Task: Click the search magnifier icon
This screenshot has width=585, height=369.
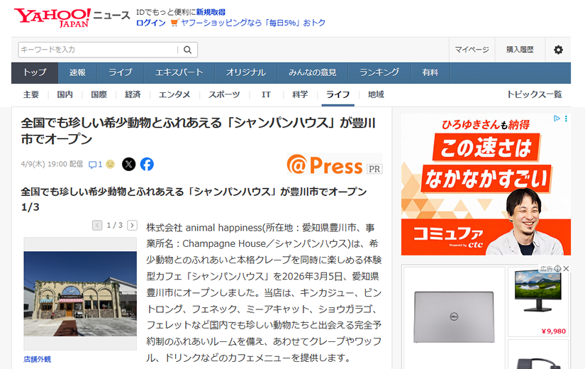Action: click(x=188, y=50)
